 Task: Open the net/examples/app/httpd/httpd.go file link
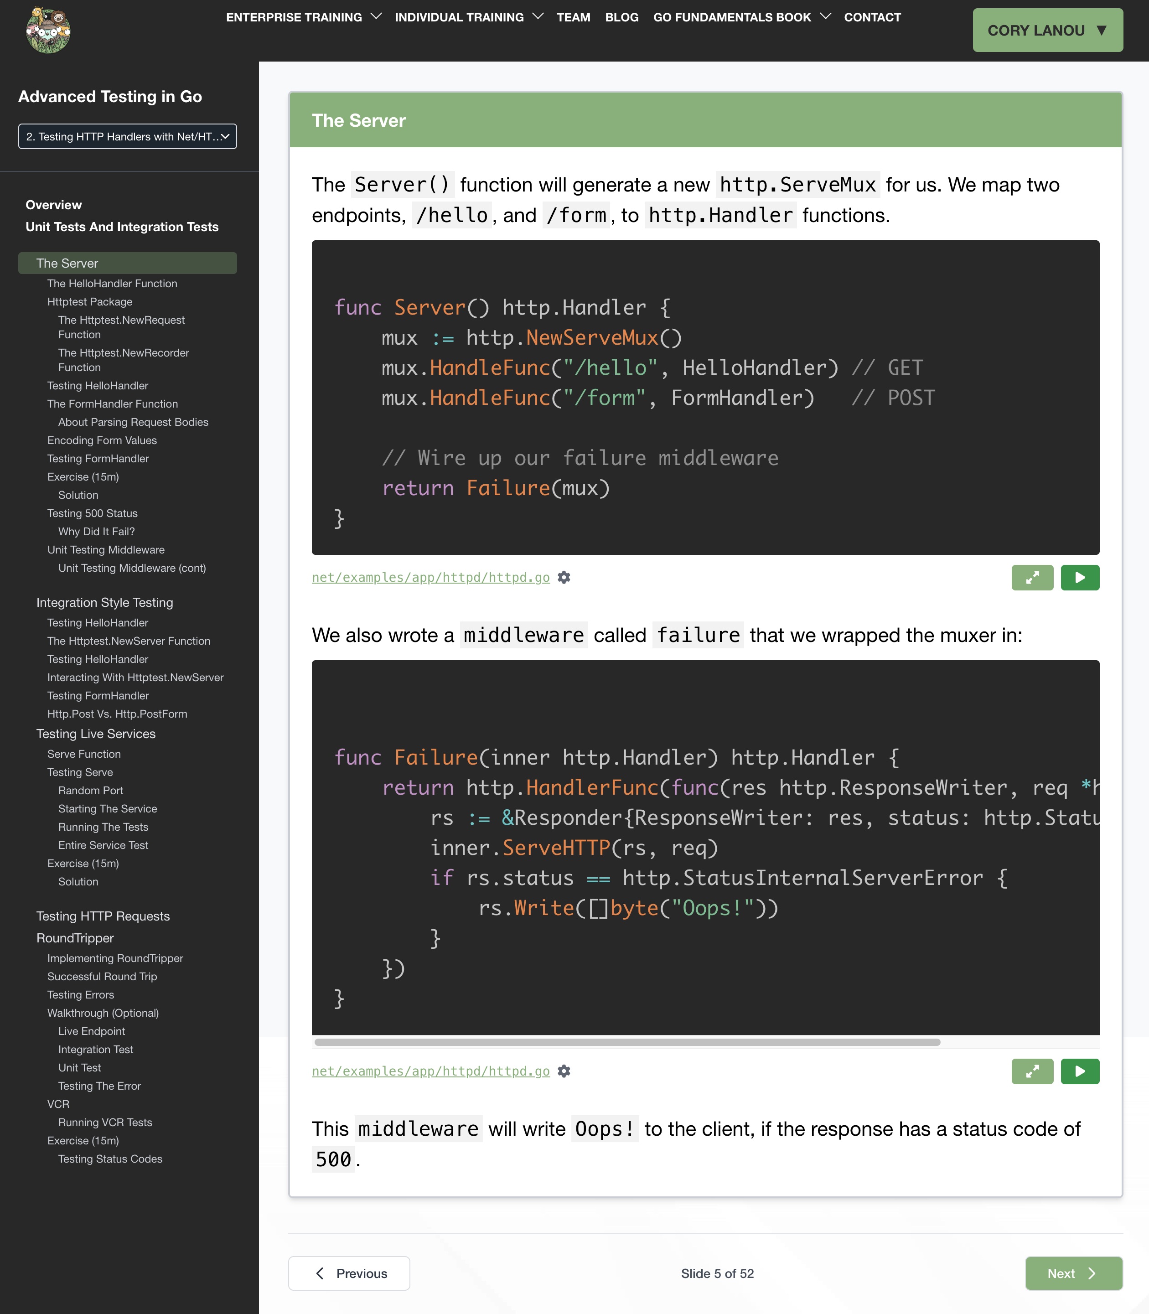coord(430,577)
